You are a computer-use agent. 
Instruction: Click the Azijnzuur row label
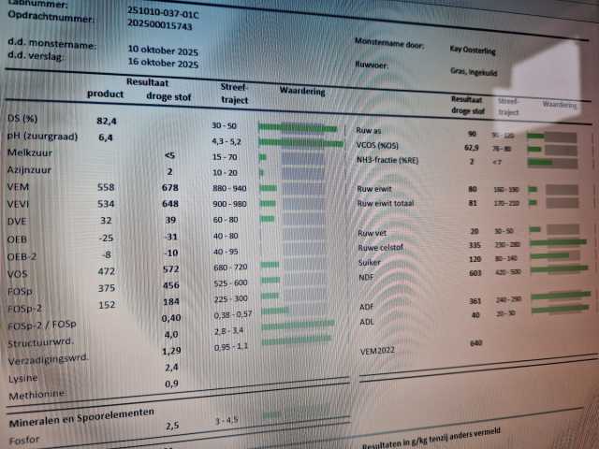(29, 170)
